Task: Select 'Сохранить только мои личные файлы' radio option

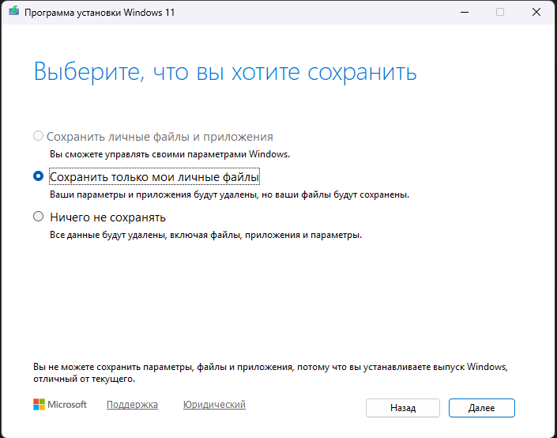Action: click(39, 176)
